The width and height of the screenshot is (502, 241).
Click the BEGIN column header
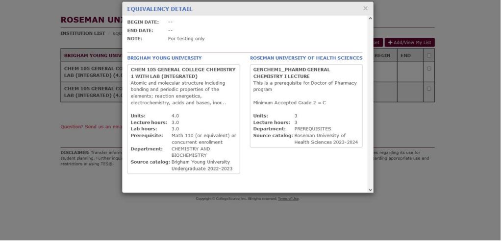coord(382,55)
